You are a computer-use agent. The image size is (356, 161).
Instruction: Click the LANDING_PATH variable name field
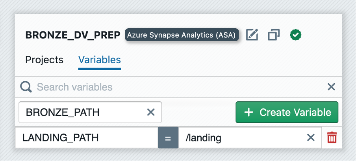pyautogui.click(x=86, y=137)
